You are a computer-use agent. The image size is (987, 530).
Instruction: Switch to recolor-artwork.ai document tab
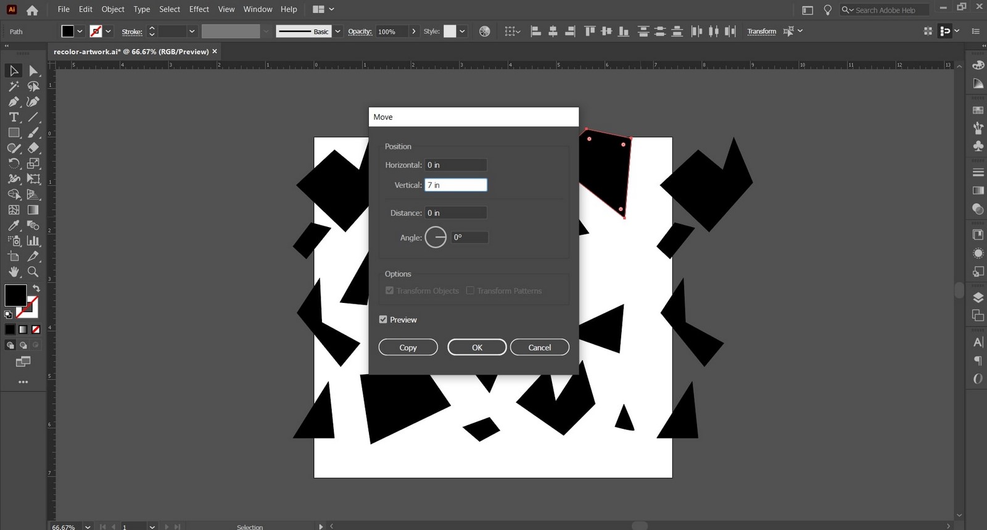tap(131, 52)
